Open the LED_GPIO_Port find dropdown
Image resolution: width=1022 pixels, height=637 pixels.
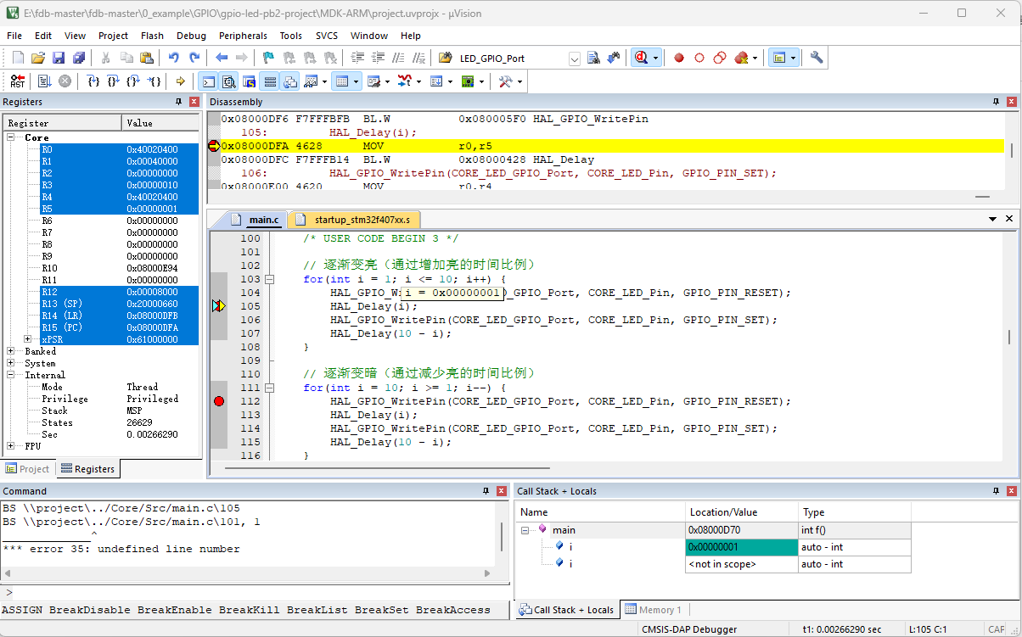pos(575,59)
